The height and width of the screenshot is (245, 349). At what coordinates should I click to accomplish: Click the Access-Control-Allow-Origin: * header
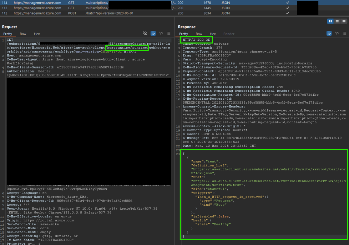(214, 126)
